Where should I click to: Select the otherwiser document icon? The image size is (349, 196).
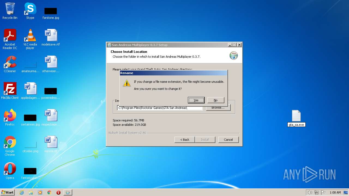point(51,64)
